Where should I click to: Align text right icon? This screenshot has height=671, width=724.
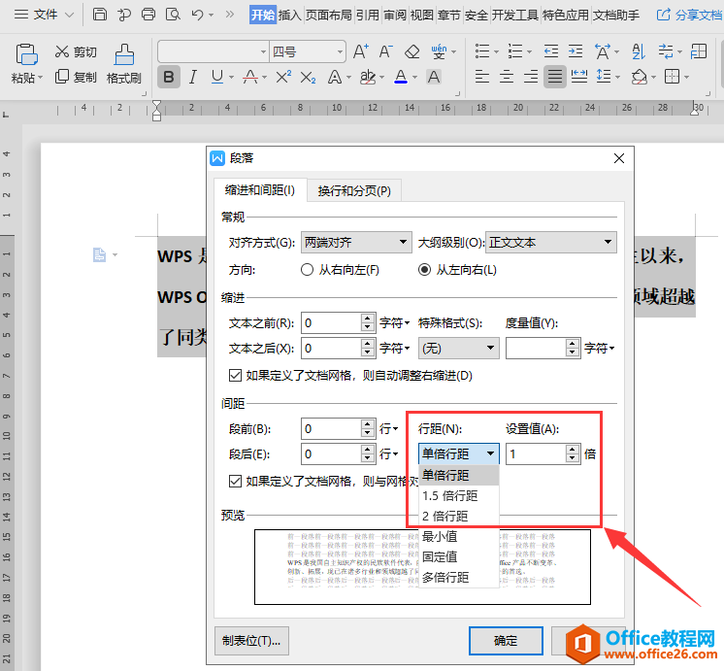531,76
